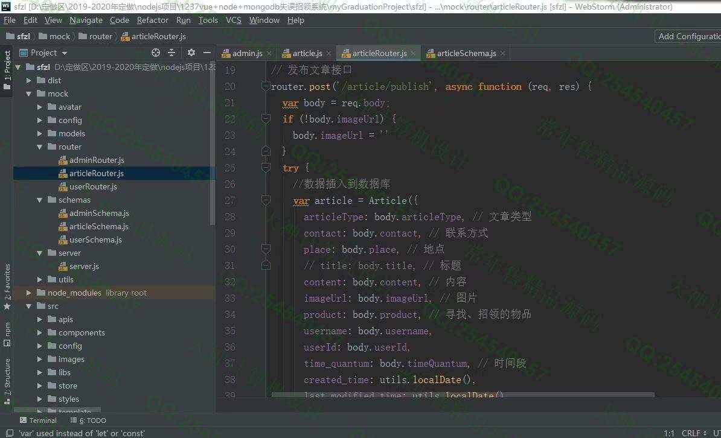
Task: Collapse the server folder
Action: (39, 253)
